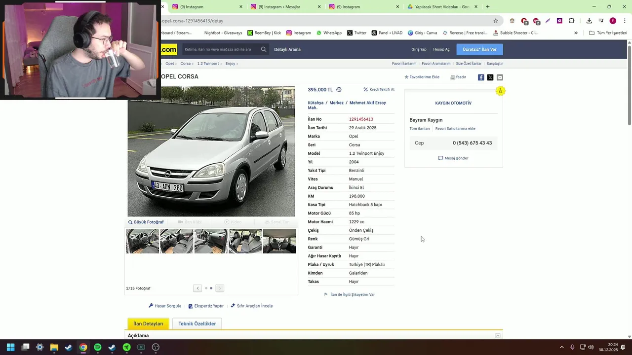Viewport: 632px width, 355px height.
Task: Open the Chrome three-dot menu
Action: pyautogui.click(x=625, y=21)
